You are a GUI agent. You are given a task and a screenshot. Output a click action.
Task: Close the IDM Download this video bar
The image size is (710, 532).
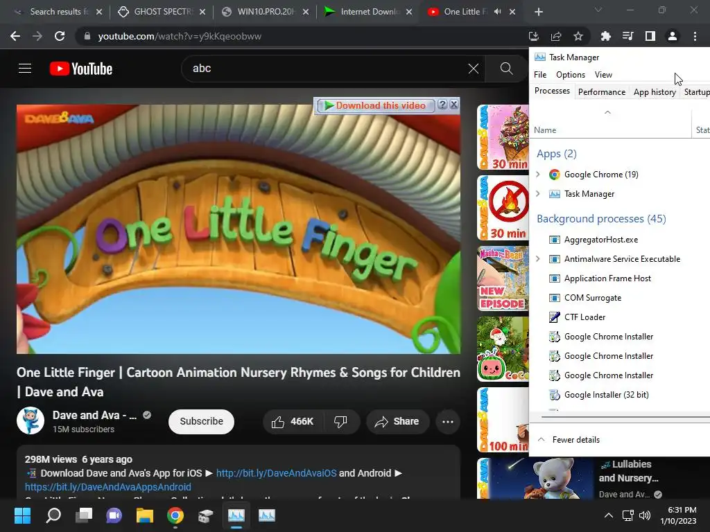click(x=454, y=105)
